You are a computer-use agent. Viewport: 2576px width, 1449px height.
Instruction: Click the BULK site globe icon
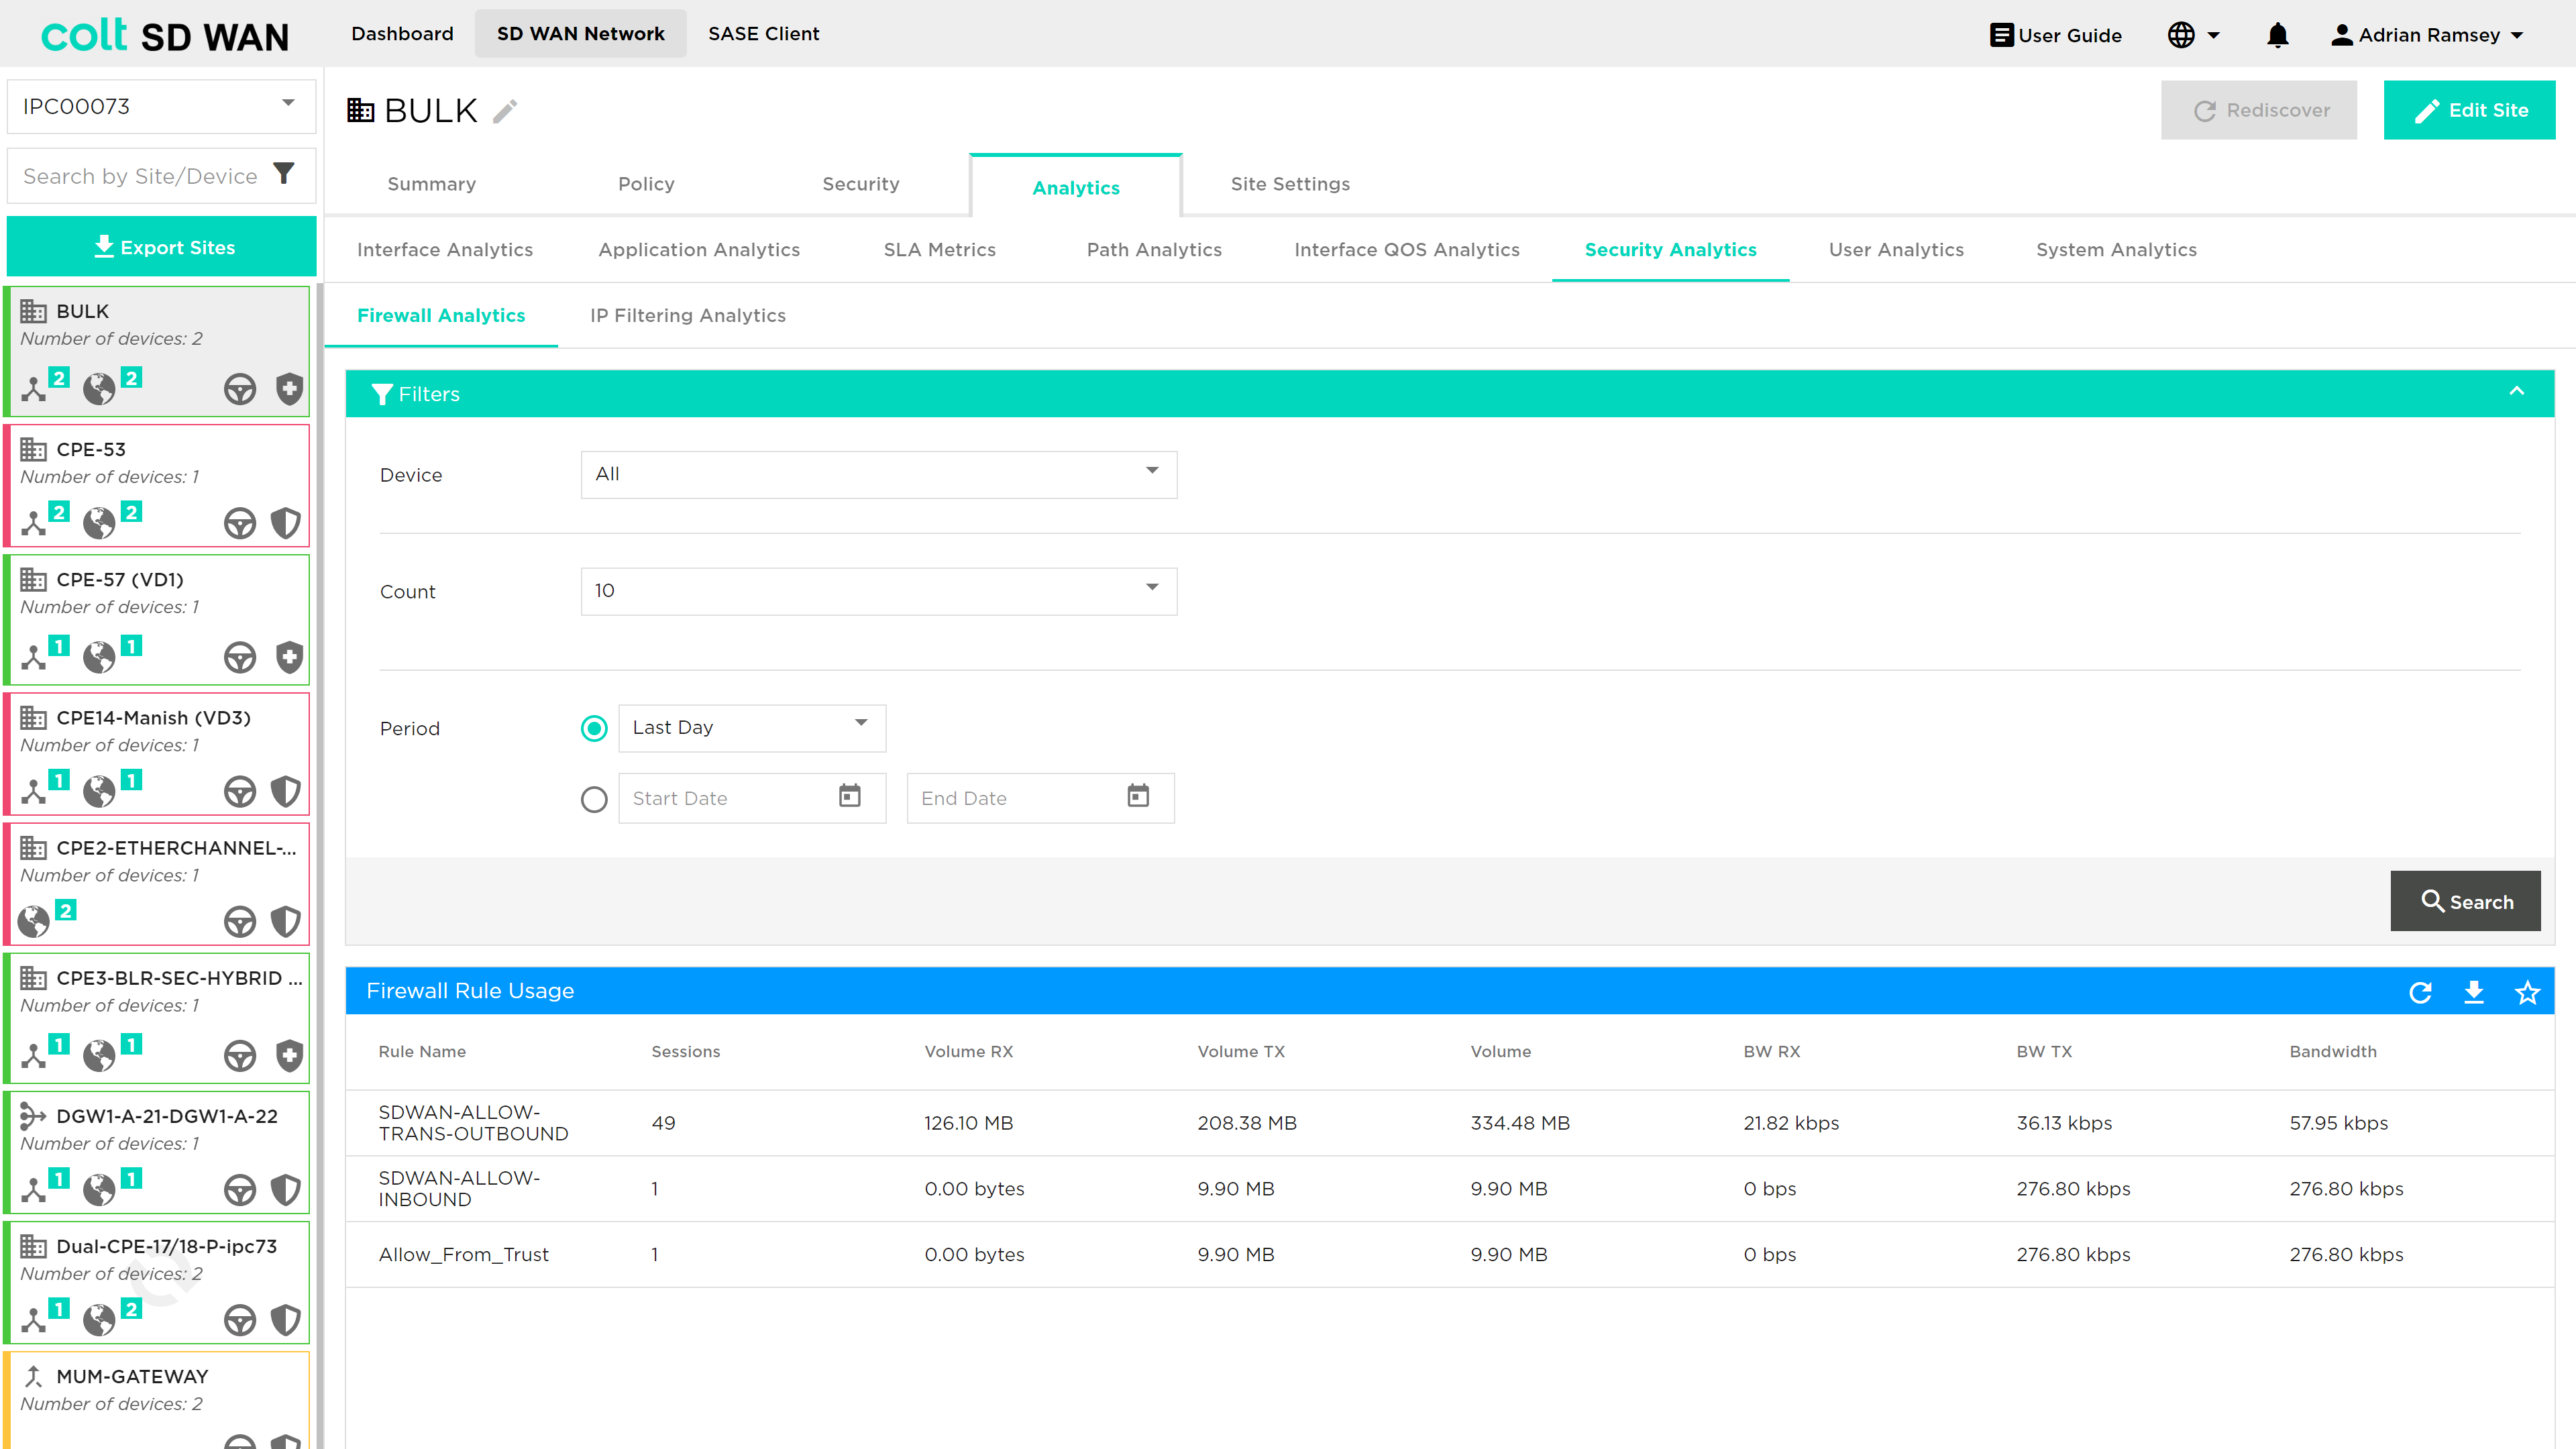(x=98, y=388)
